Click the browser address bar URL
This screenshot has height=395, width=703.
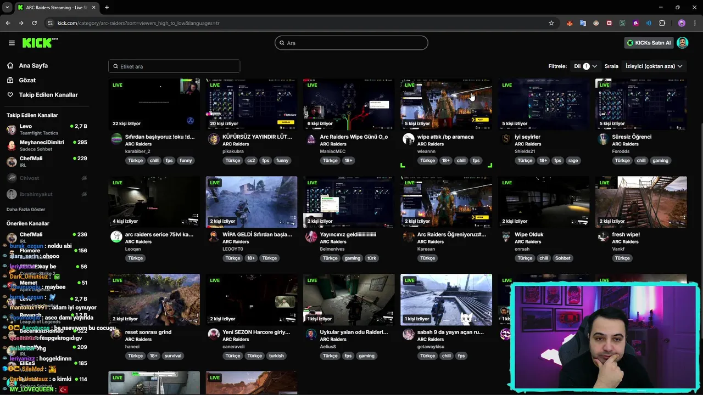tap(138, 23)
